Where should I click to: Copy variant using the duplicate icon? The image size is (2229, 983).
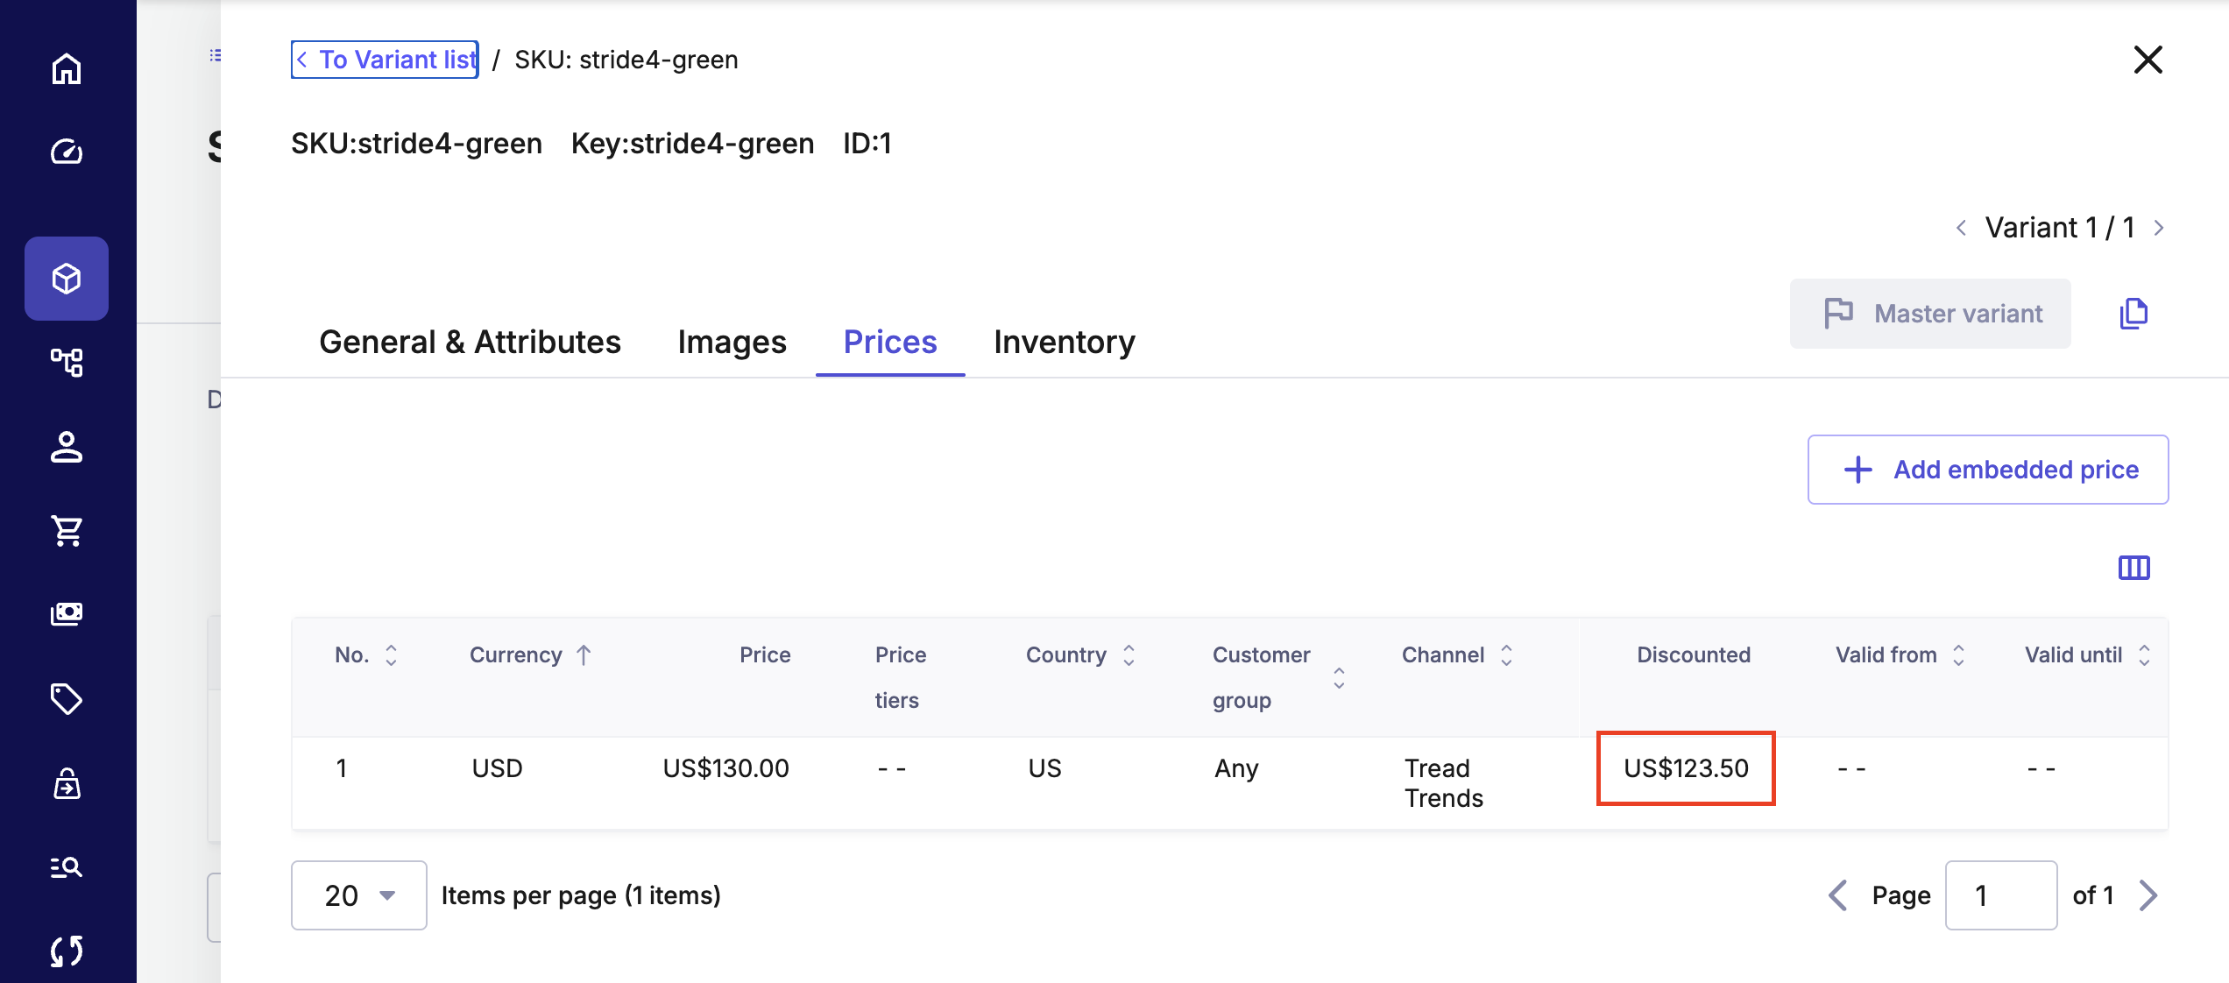point(2133,314)
